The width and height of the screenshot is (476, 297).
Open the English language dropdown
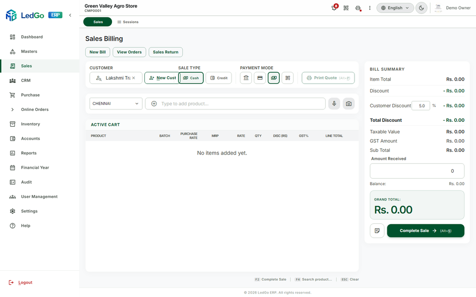click(x=395, y=8)
